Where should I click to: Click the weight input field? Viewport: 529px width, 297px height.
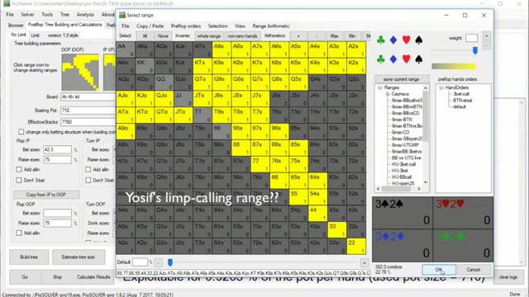tap(472, 38)
